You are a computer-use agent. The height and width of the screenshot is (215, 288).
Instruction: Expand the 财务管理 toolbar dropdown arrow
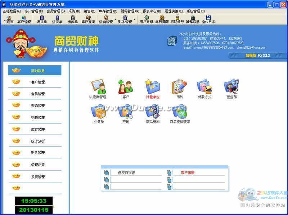pos(135,19)
